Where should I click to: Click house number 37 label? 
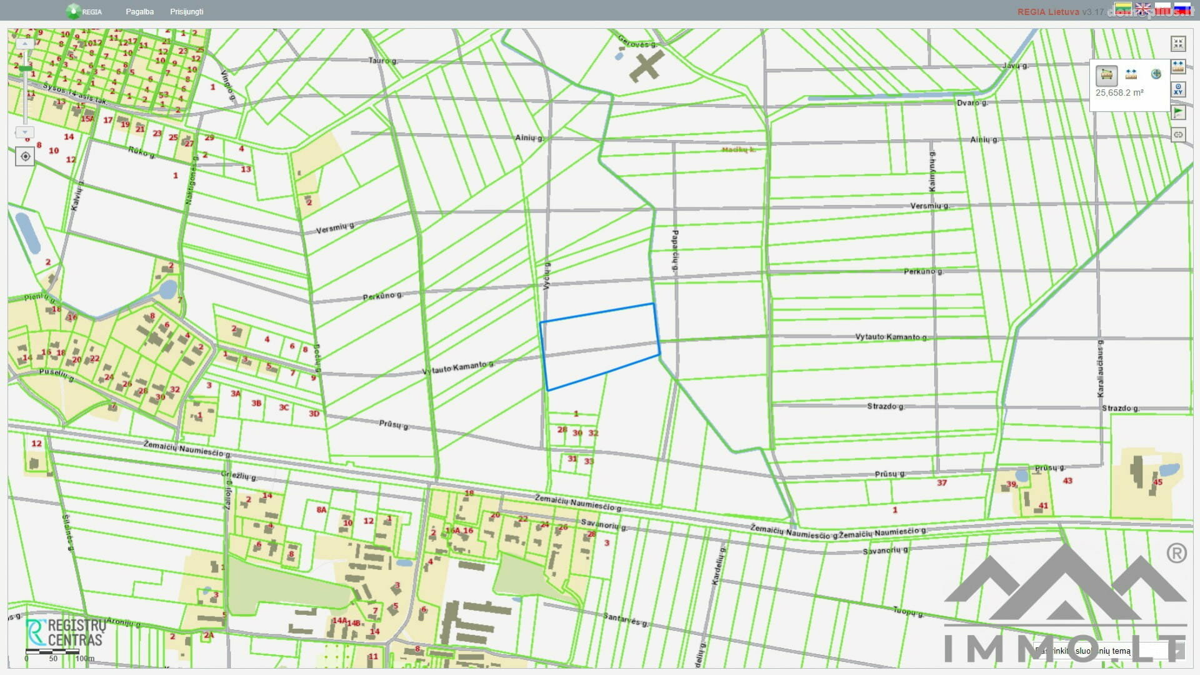[942, 482]
